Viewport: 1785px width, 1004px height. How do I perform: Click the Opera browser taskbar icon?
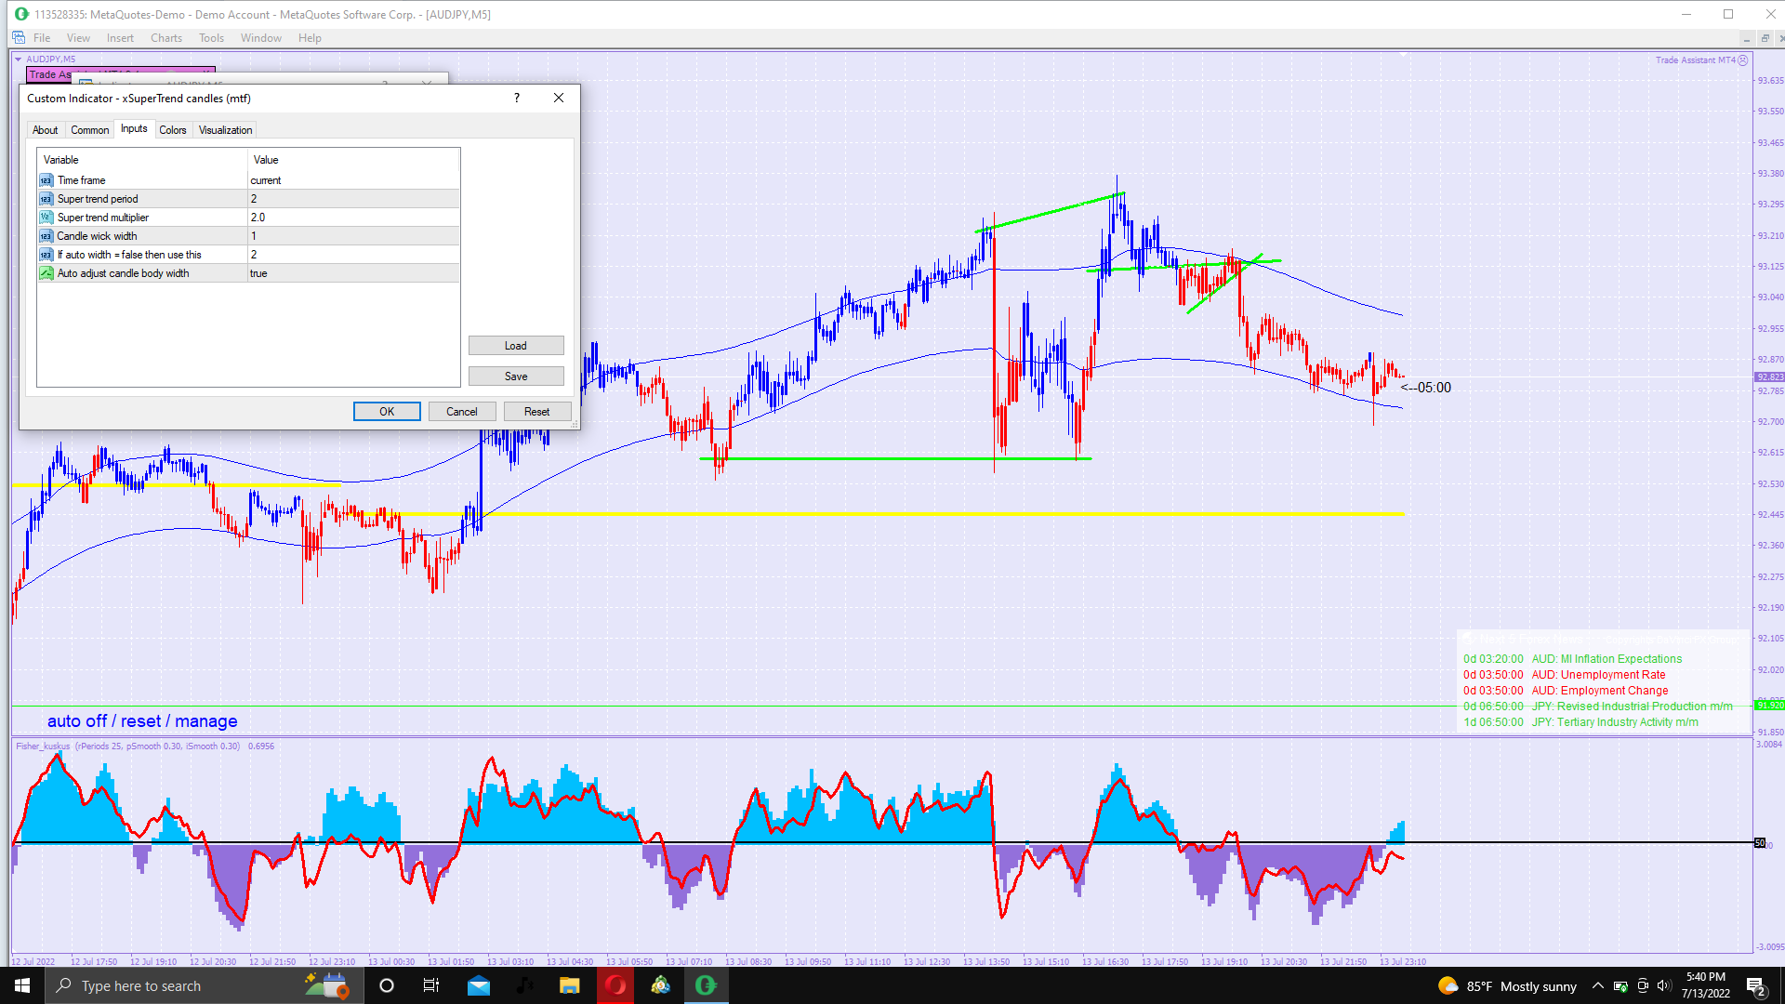point(615,985)
